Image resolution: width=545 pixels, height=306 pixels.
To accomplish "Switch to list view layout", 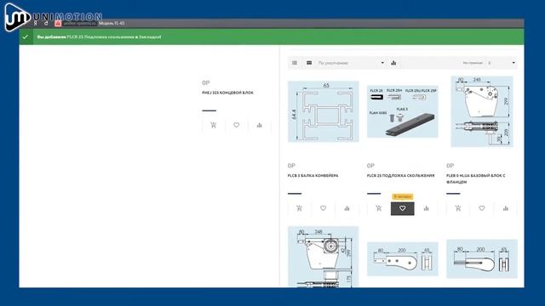I will 295,63.
